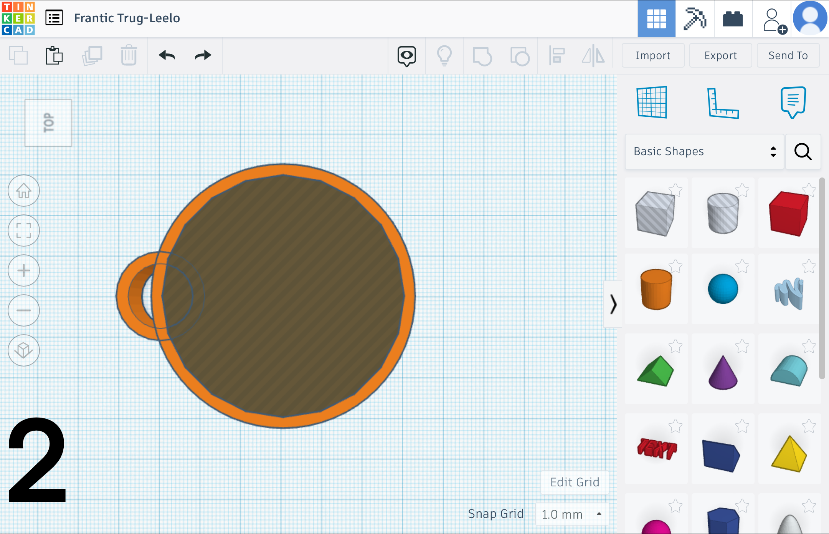
Task: Click the Export button
Action: click(x=720, y=55)
